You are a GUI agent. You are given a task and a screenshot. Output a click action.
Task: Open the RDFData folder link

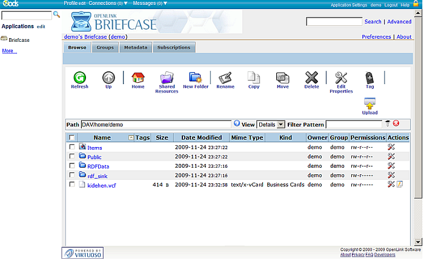[x=98, y=166]
